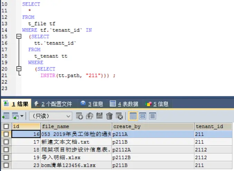Click the t_file tf table reference
Viewport: 234px width, 171px height.
pos(42,23)
